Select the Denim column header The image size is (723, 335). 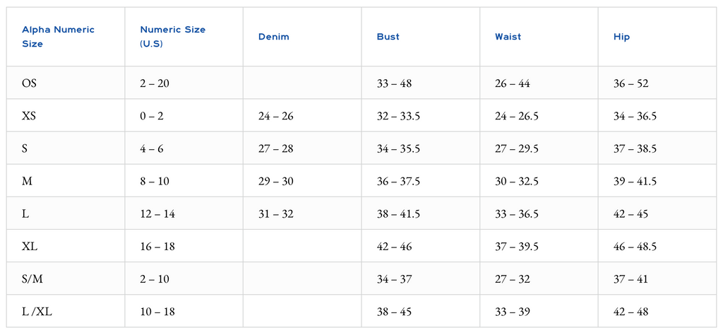pos(274,37)
